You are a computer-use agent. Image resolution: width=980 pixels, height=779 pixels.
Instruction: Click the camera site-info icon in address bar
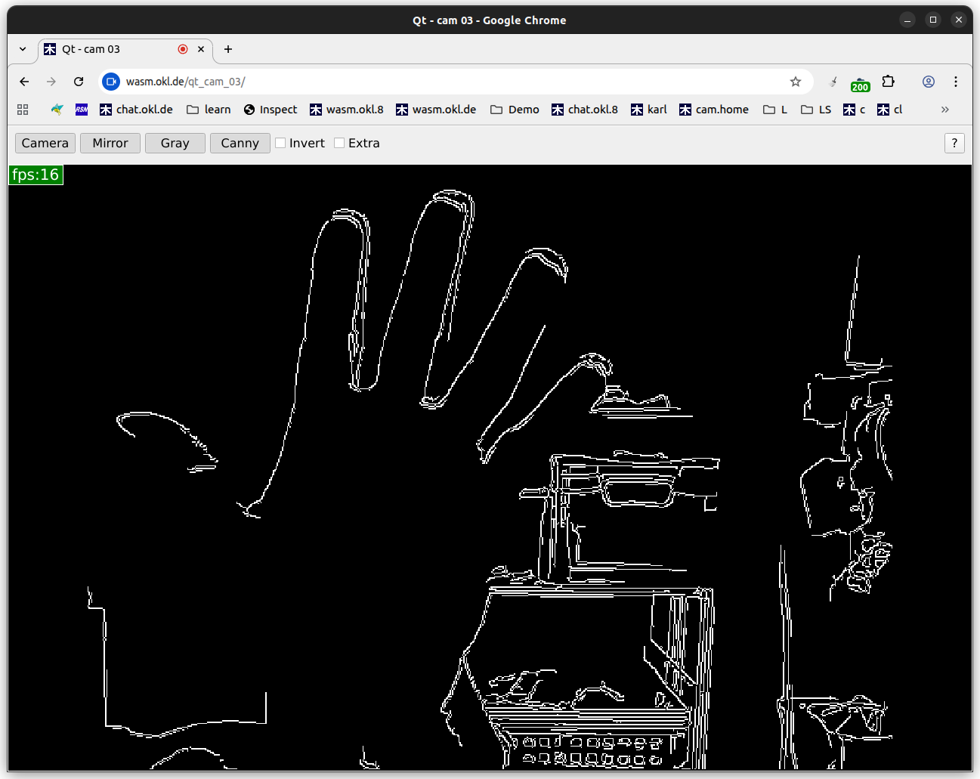pyautogui.click(x=111, y=82)
